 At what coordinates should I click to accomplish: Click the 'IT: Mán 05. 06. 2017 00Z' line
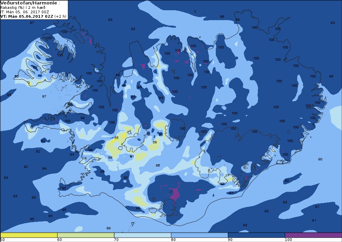click(x=25, y=12)
